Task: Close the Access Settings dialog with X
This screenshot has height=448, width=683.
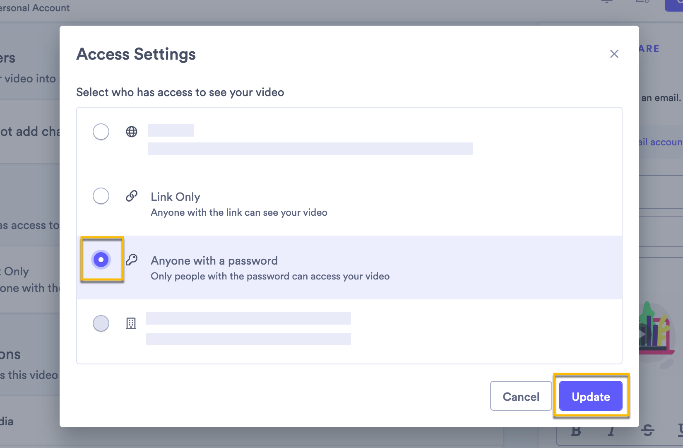Action: [x=614, y=54]
